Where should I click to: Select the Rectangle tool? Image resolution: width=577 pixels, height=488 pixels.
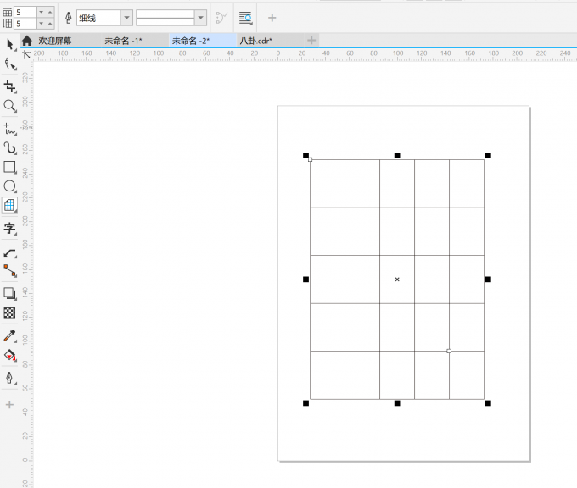pyautogui.click(x=10, y=167)
